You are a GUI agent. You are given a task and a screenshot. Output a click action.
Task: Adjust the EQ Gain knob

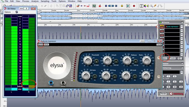click(86, 76)
